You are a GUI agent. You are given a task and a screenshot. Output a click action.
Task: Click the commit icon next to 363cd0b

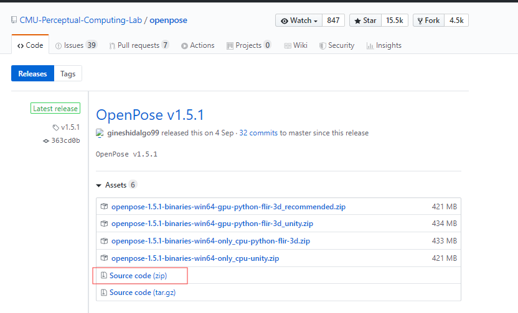pyautogui.click(x=46, y=141)
